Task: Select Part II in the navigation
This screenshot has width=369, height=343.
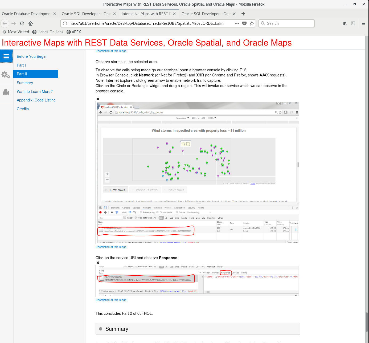Action: pyautogui.click(x=35, y=74)
